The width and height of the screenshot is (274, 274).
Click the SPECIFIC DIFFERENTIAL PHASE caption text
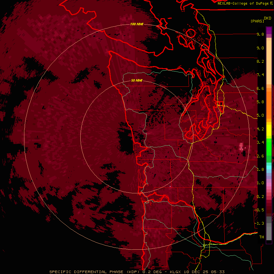click(x=86, y=272)
